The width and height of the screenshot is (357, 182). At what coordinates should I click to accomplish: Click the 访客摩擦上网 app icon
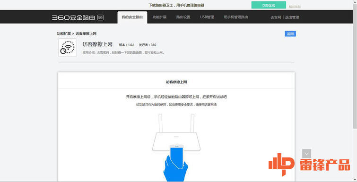[68, 48]
